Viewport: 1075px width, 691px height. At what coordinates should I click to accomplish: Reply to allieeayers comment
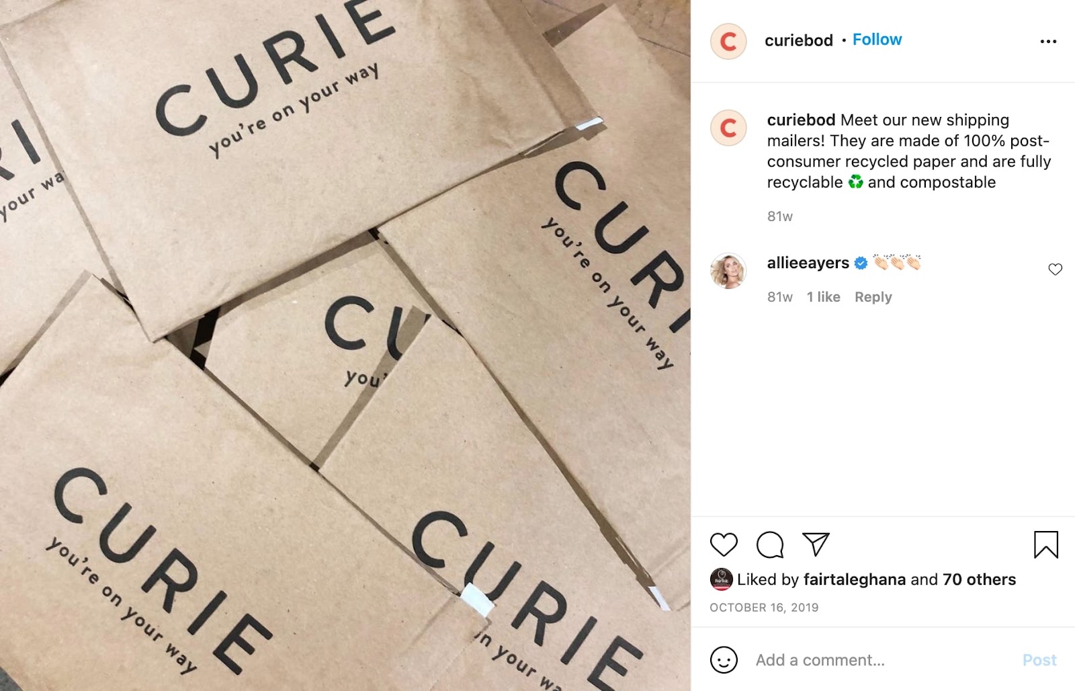pos(873,297)
